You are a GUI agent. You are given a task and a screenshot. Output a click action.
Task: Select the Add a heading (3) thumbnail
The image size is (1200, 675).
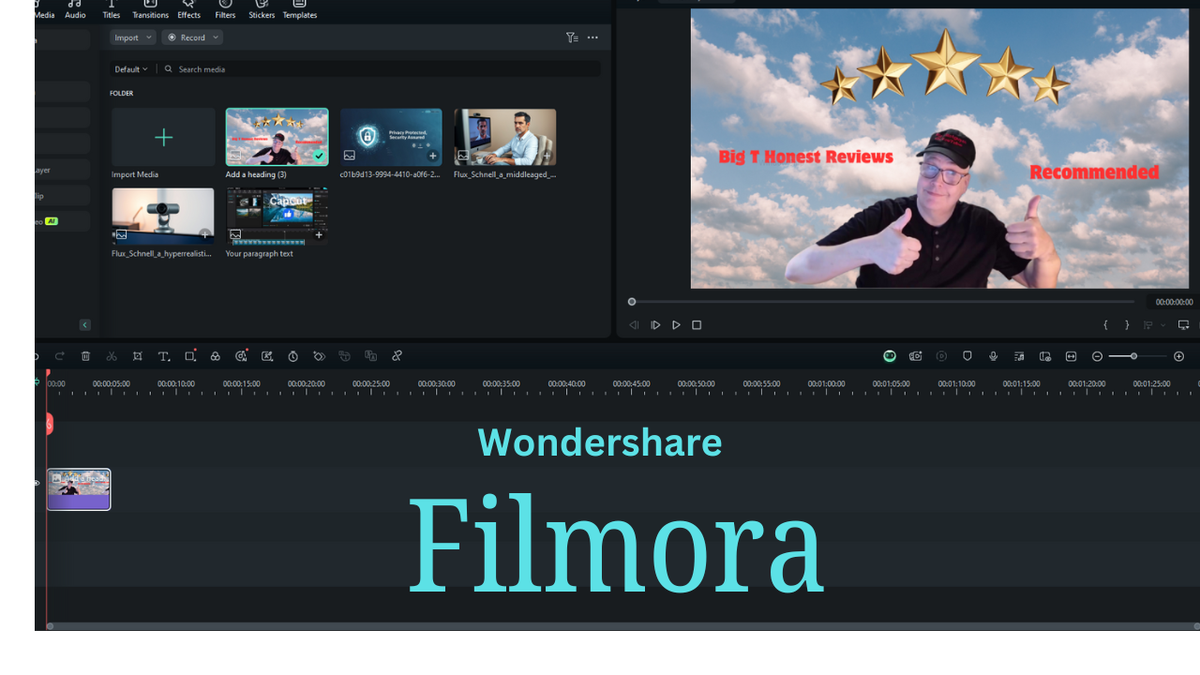coord(277,137)
